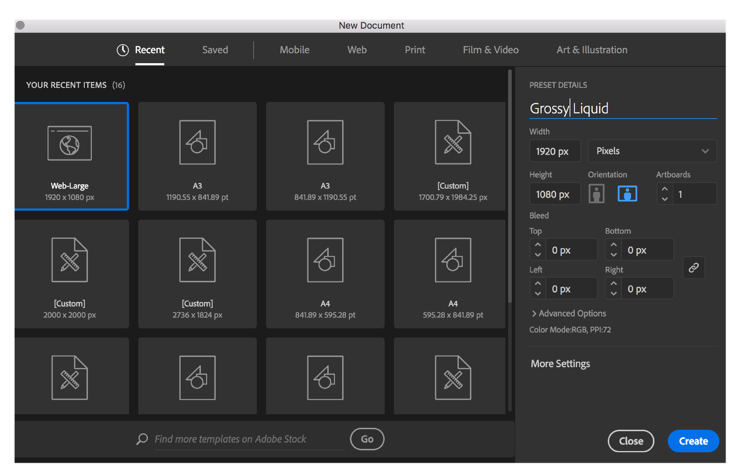738x472 pixels.
Task: Select landscape orientation
Action: point(627,194)
